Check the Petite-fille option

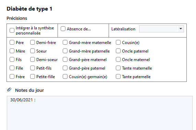[33, 76]
